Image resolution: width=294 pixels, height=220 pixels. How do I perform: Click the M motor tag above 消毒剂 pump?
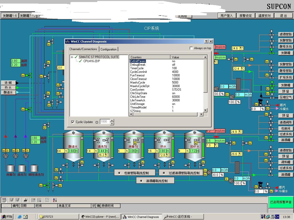[x=4, y=150]
